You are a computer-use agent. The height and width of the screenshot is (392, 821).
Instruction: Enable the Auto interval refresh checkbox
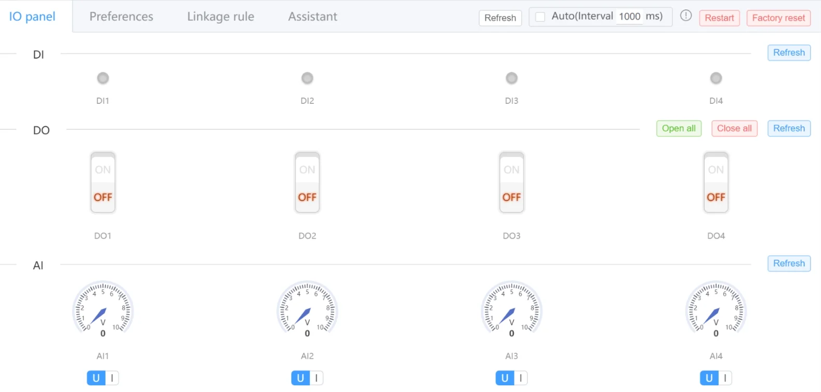tap(540, 17)
